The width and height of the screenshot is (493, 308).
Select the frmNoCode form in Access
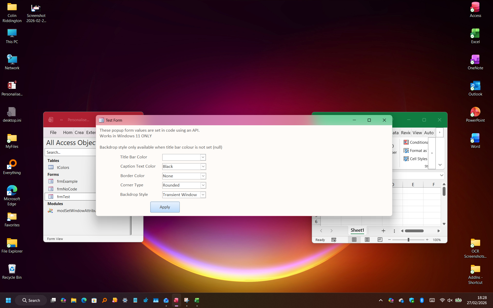coord(67,189)
